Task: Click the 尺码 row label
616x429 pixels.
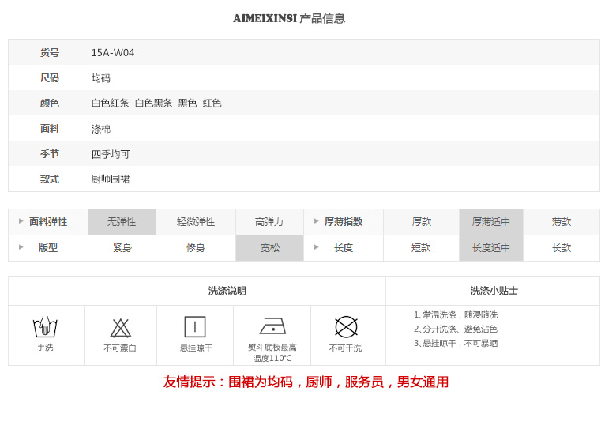Action: click(50, 78)
